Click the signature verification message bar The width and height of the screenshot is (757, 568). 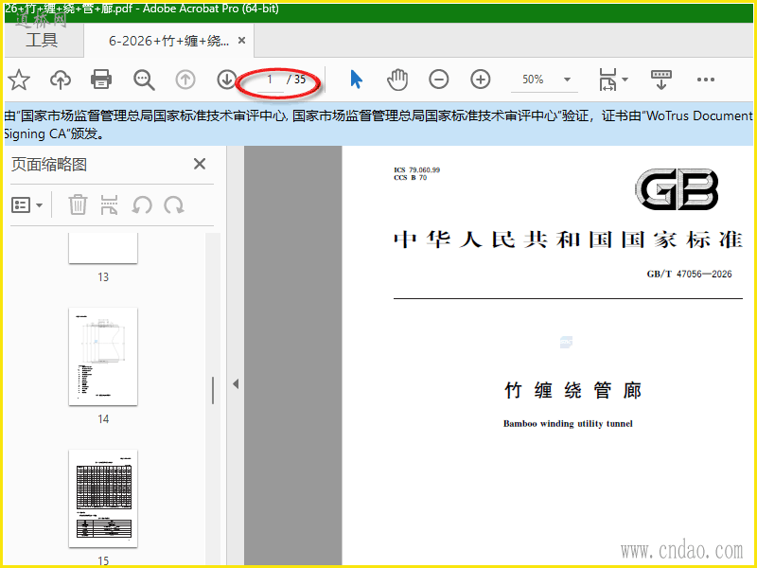(378, 125)
